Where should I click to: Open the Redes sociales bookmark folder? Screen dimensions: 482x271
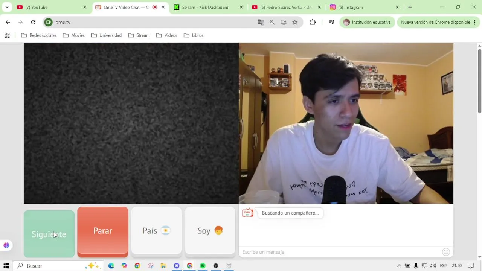pos(39,35)
